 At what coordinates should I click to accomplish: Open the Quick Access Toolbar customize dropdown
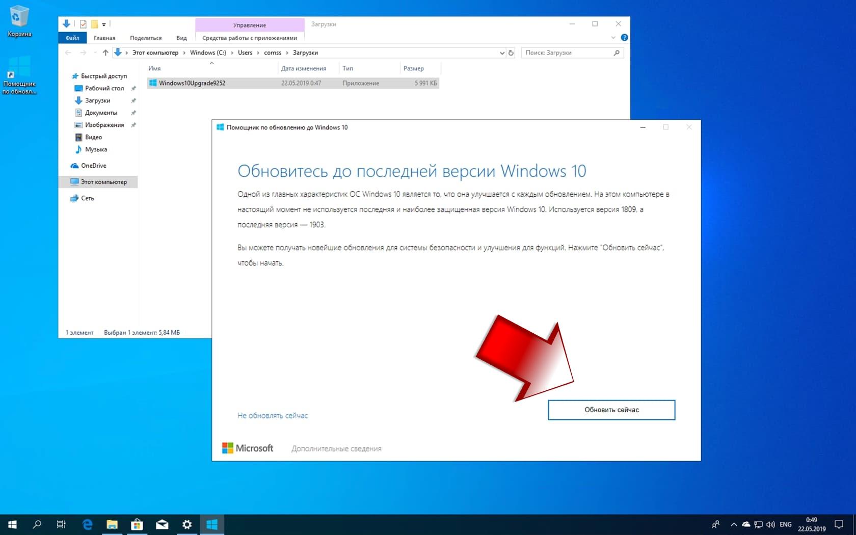[x=104, y=24]
